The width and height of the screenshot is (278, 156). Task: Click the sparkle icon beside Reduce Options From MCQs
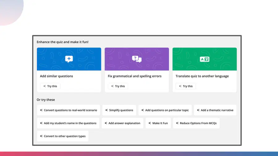[x=177, y=123]
